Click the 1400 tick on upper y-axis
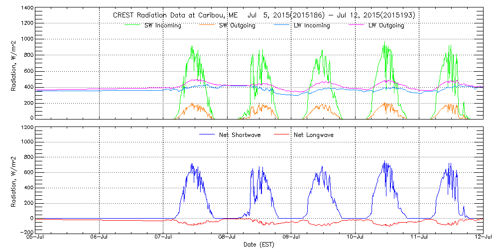This screenshot has height=249, width=498. (27, 9)
